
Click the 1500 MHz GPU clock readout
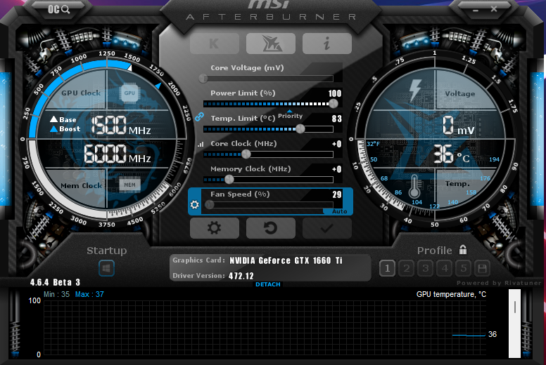point(121,126)
